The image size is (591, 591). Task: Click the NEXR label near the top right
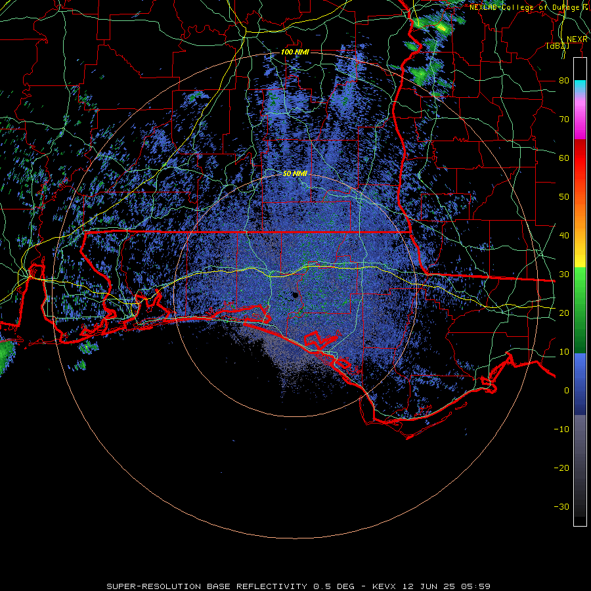(x=577, y=39)
